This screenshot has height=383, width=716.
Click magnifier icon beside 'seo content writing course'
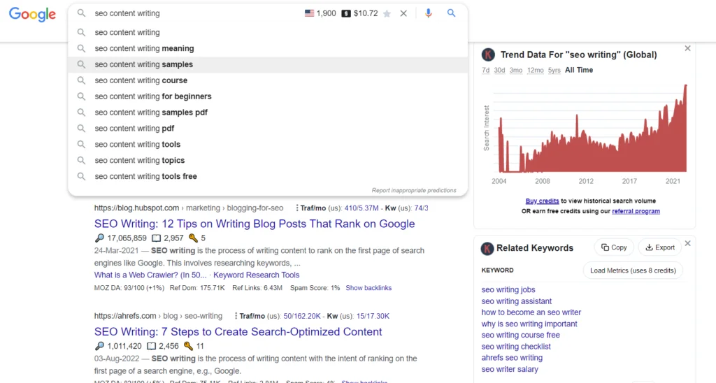click(81, 80)
